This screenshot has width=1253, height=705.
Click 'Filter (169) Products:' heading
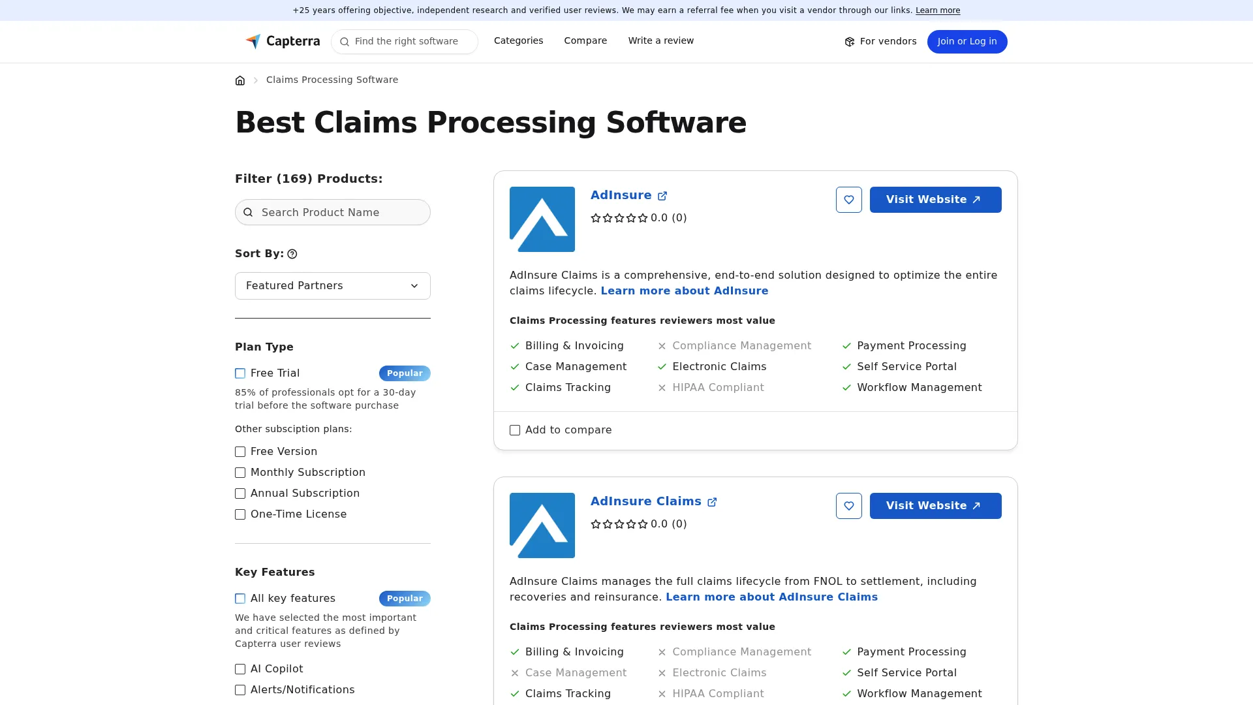pyautogui.click(x=309, y=179)
